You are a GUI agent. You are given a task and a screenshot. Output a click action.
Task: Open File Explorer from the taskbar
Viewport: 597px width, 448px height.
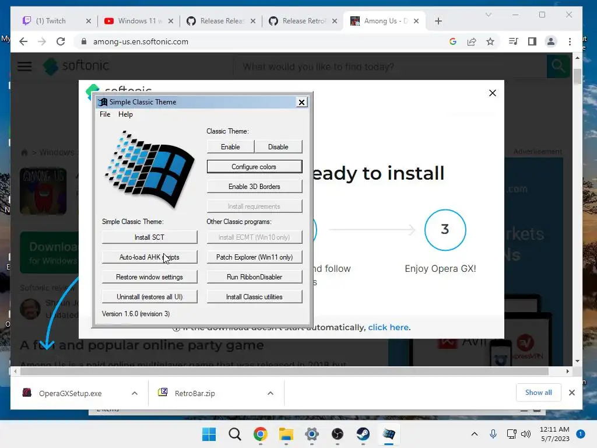(x=286, y=434)
